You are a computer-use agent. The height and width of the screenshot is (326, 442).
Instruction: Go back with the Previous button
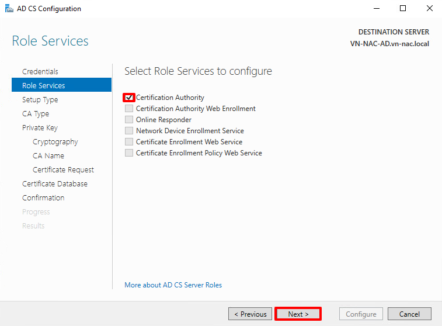(x=250, y=314)
